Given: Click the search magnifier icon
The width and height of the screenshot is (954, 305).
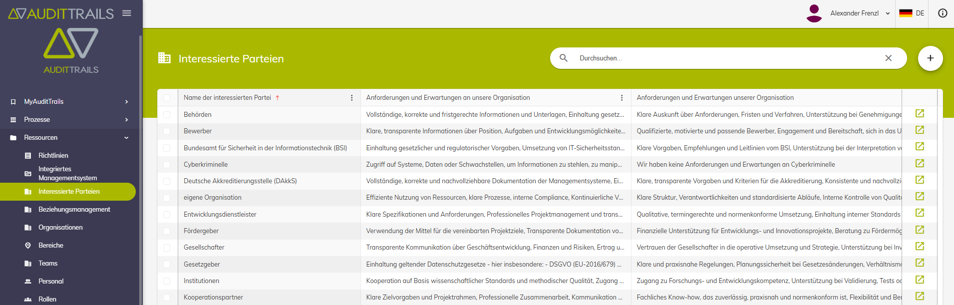Looking at the screenshot, I should pos(564,58).
